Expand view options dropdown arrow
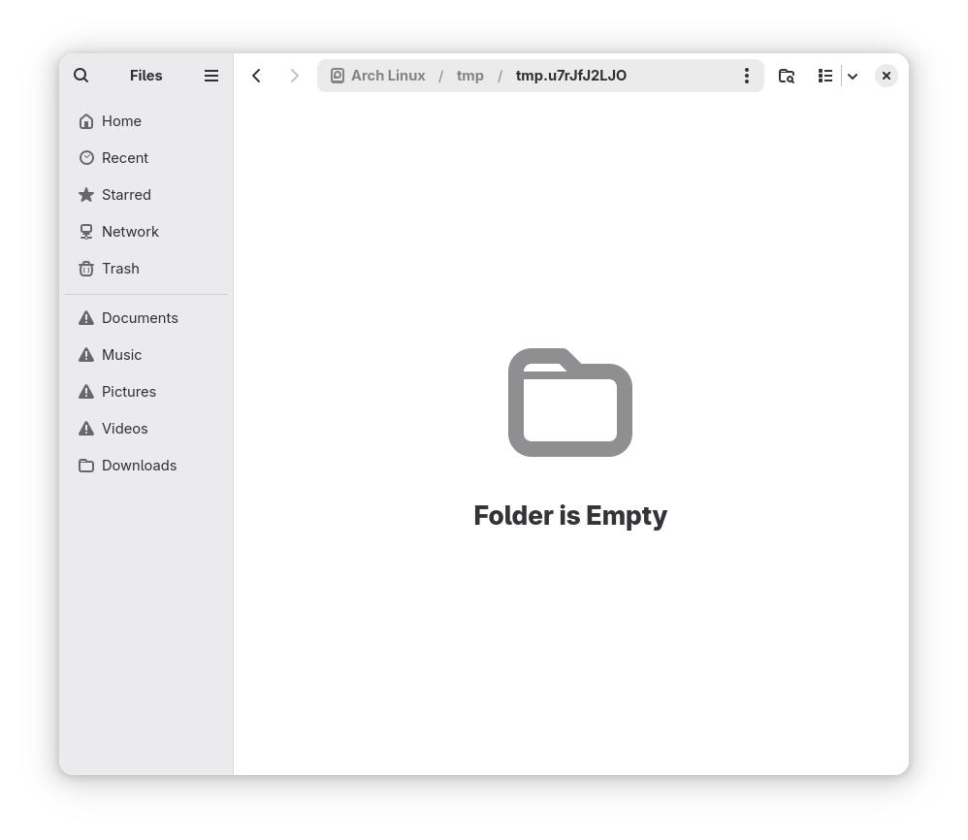Image resolution: width=968 pixels, height=840 pixels. point(853,76)
